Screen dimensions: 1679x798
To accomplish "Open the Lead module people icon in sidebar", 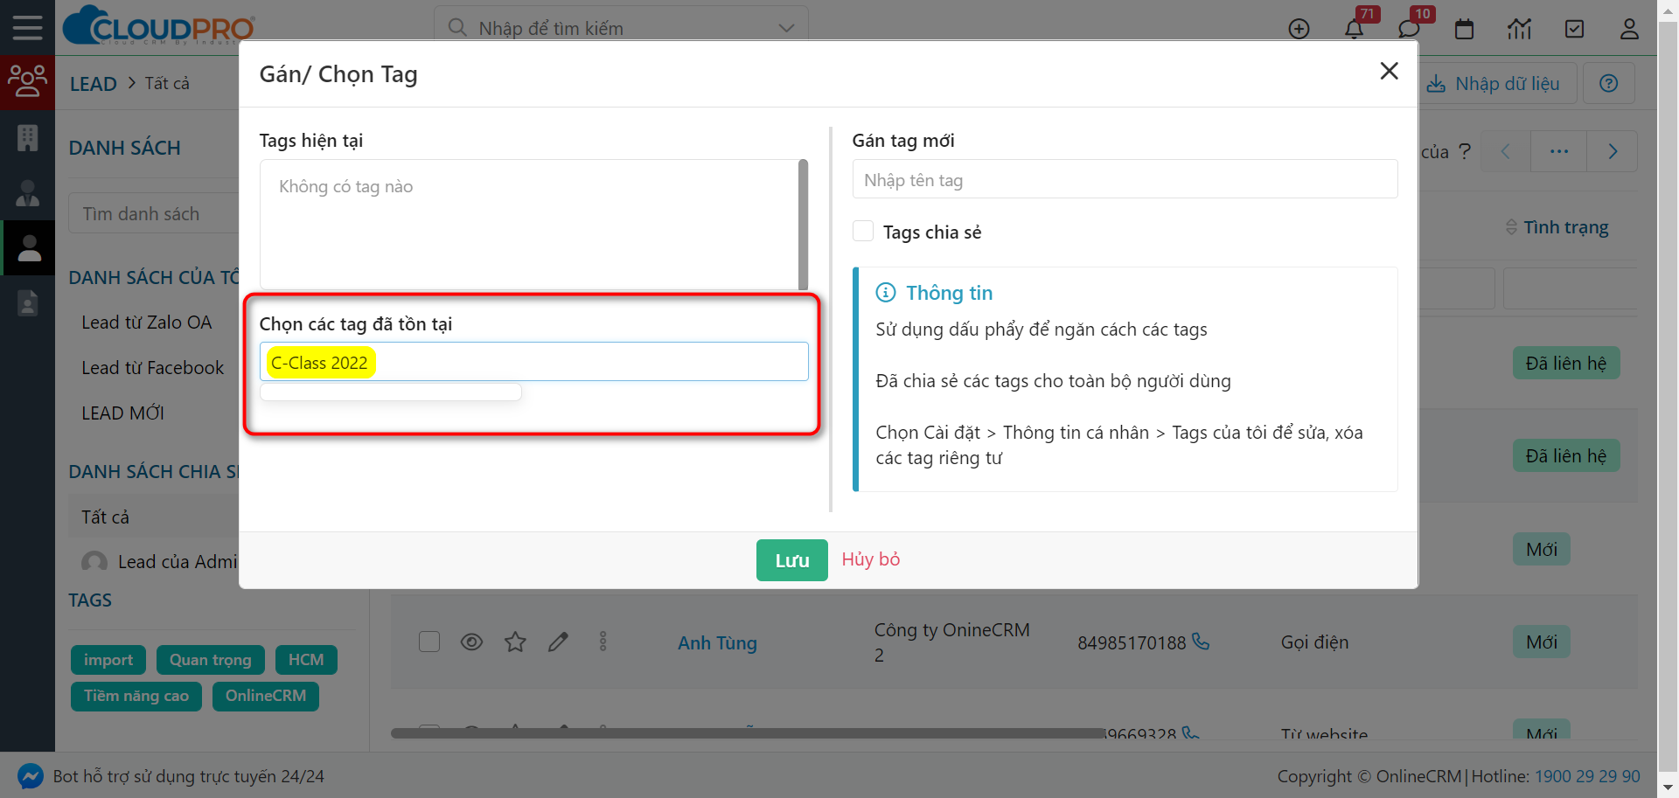I will 27,81.
